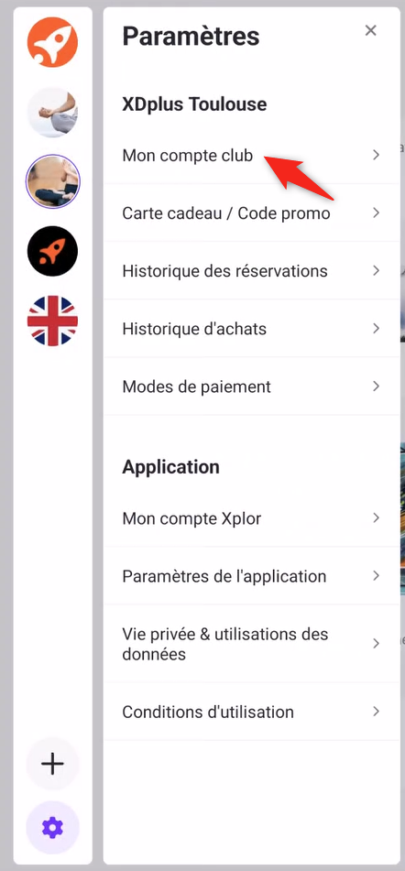The width and height of the screenshot is (405, 871).
Task: Click the Historique des réservations chevron
Action: click(376, 270)
